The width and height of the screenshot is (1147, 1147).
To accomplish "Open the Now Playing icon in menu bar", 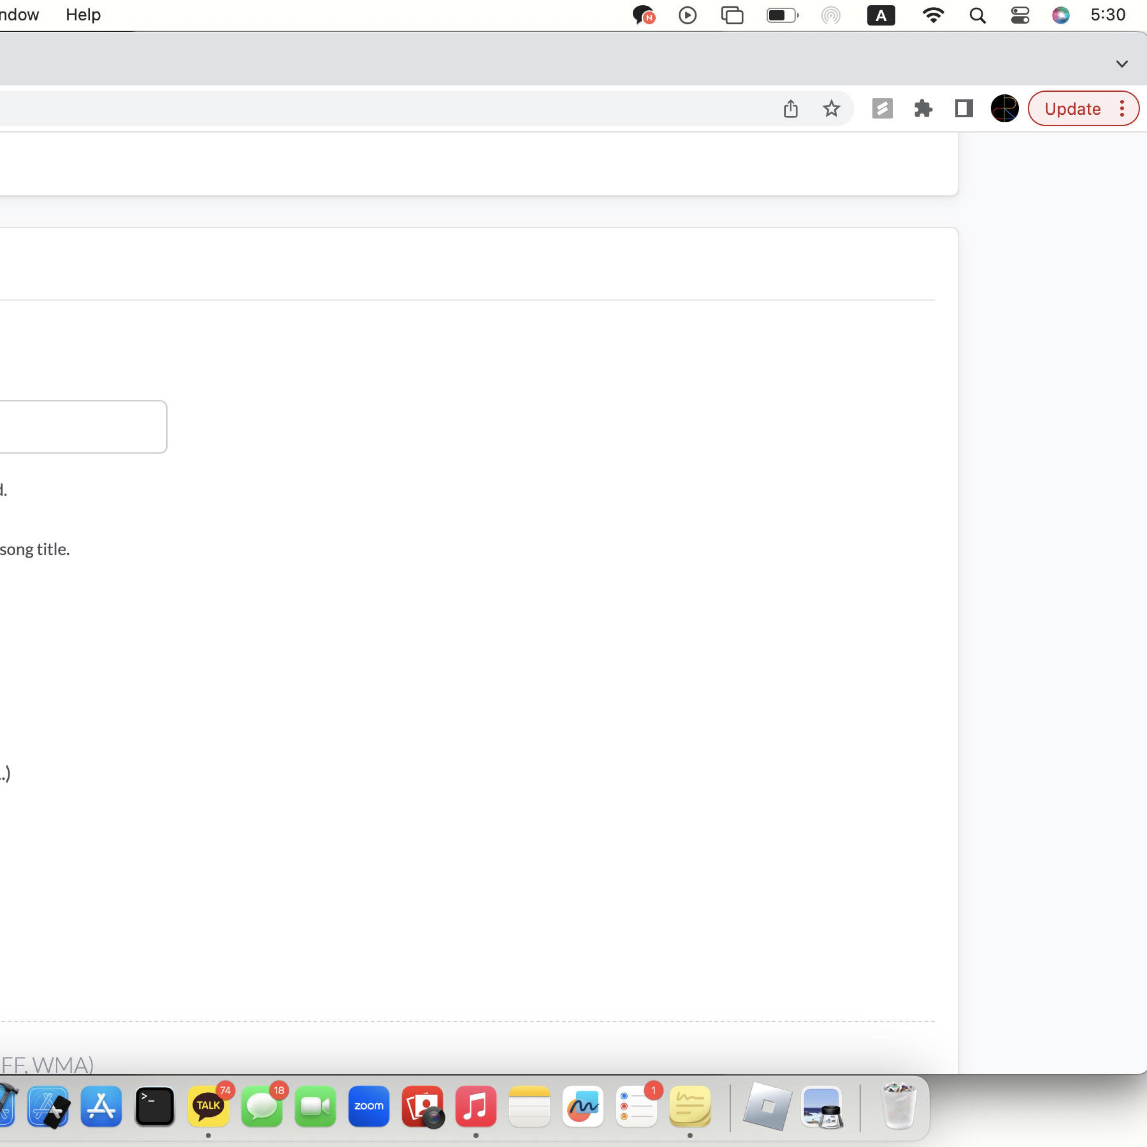I will tap(687, 15).
